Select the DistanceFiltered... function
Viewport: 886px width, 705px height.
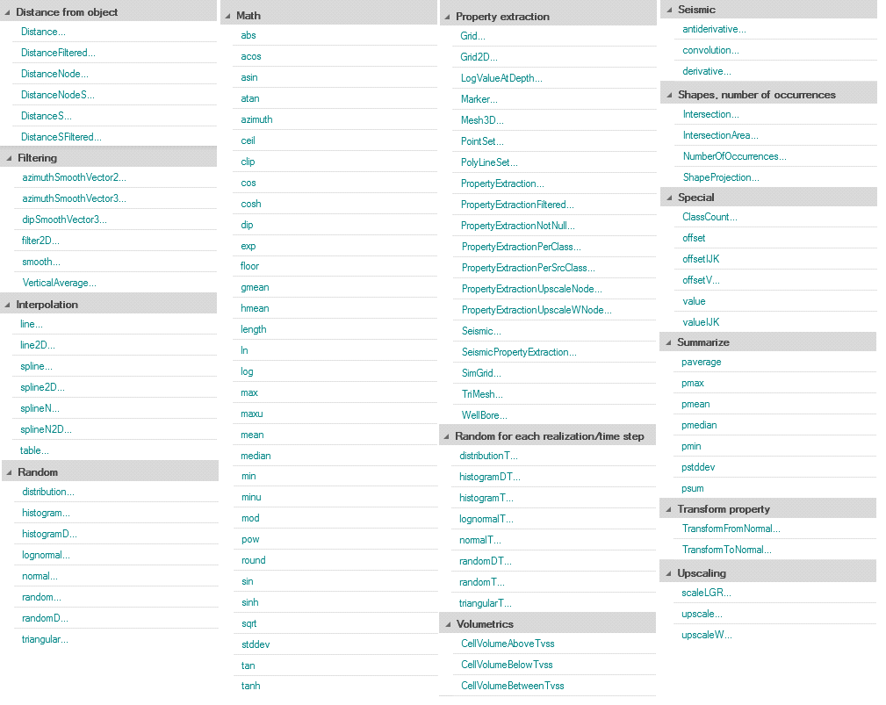click(58, 53)
